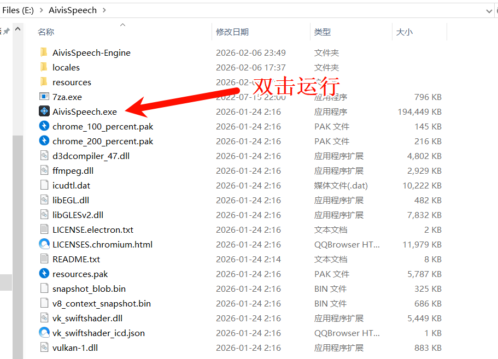The width and height of the screenshot is (498, 359).
Task: Expand the chevron after Files (E:) in path
Action: pyautogui.click(x=42, y=10)
